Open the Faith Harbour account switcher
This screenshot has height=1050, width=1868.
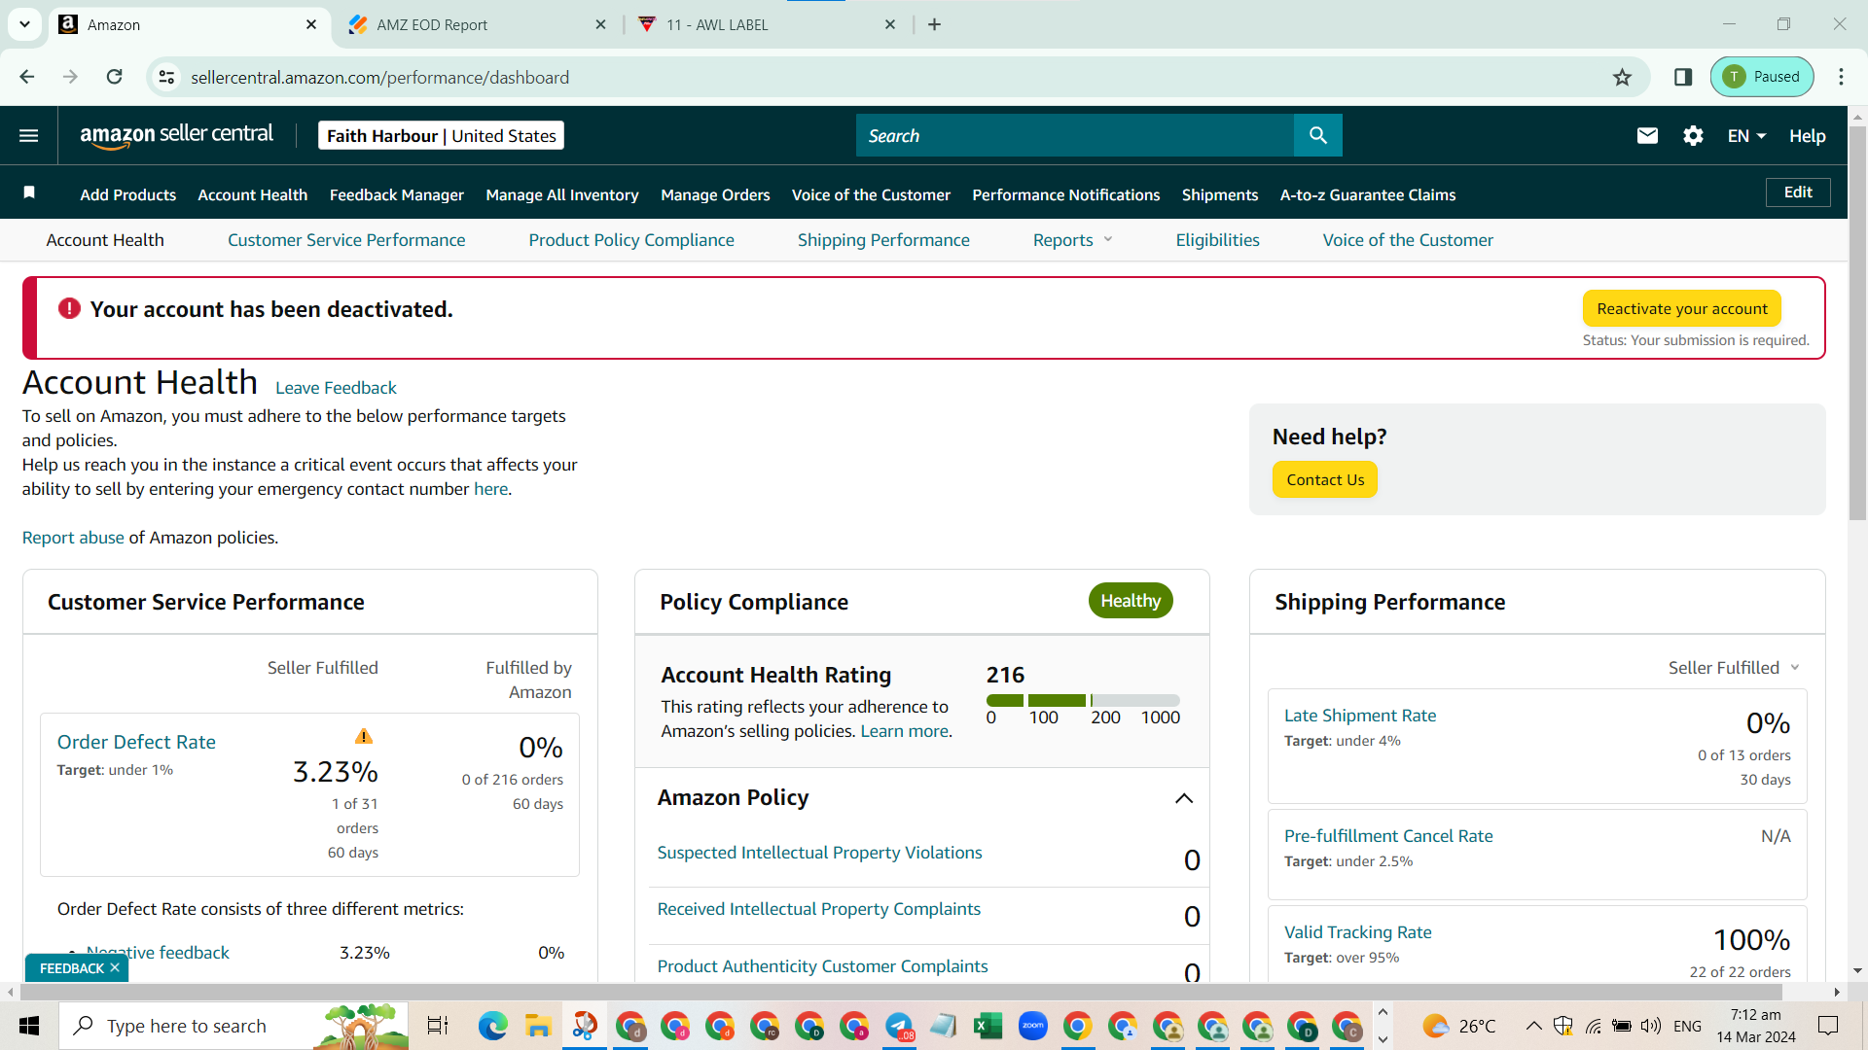tap(441, 136)
